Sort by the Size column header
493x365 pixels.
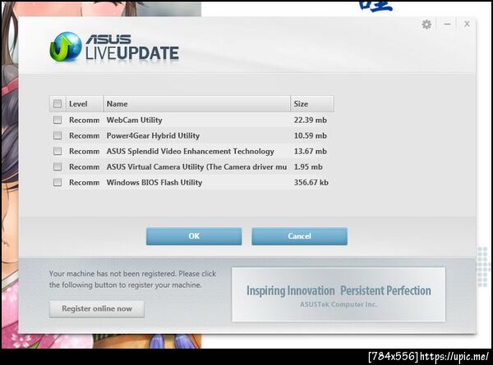coord(312,104)
